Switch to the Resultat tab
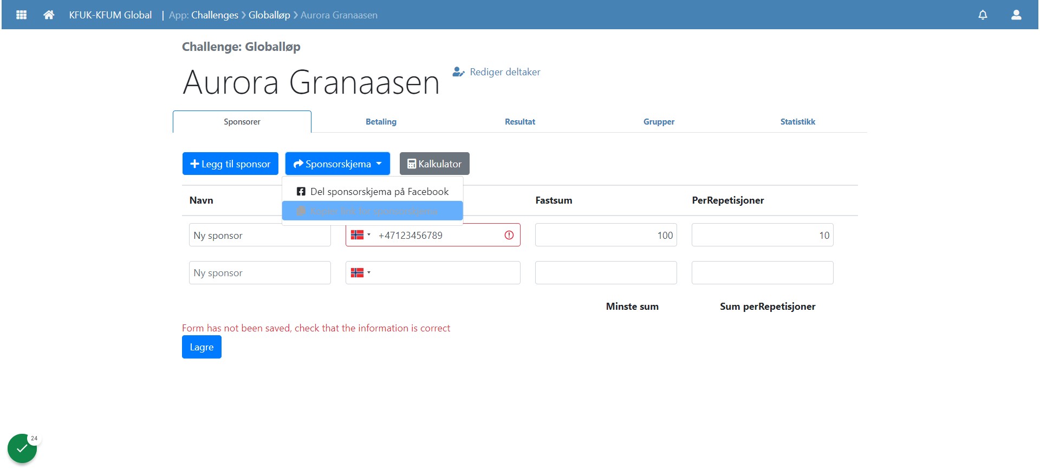 (520, 122)
